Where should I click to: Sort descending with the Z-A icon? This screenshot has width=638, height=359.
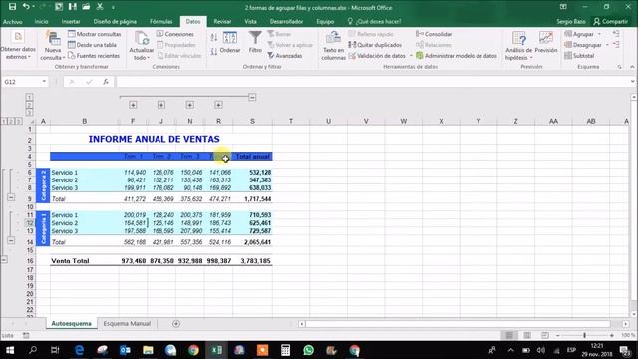[214, 52]
